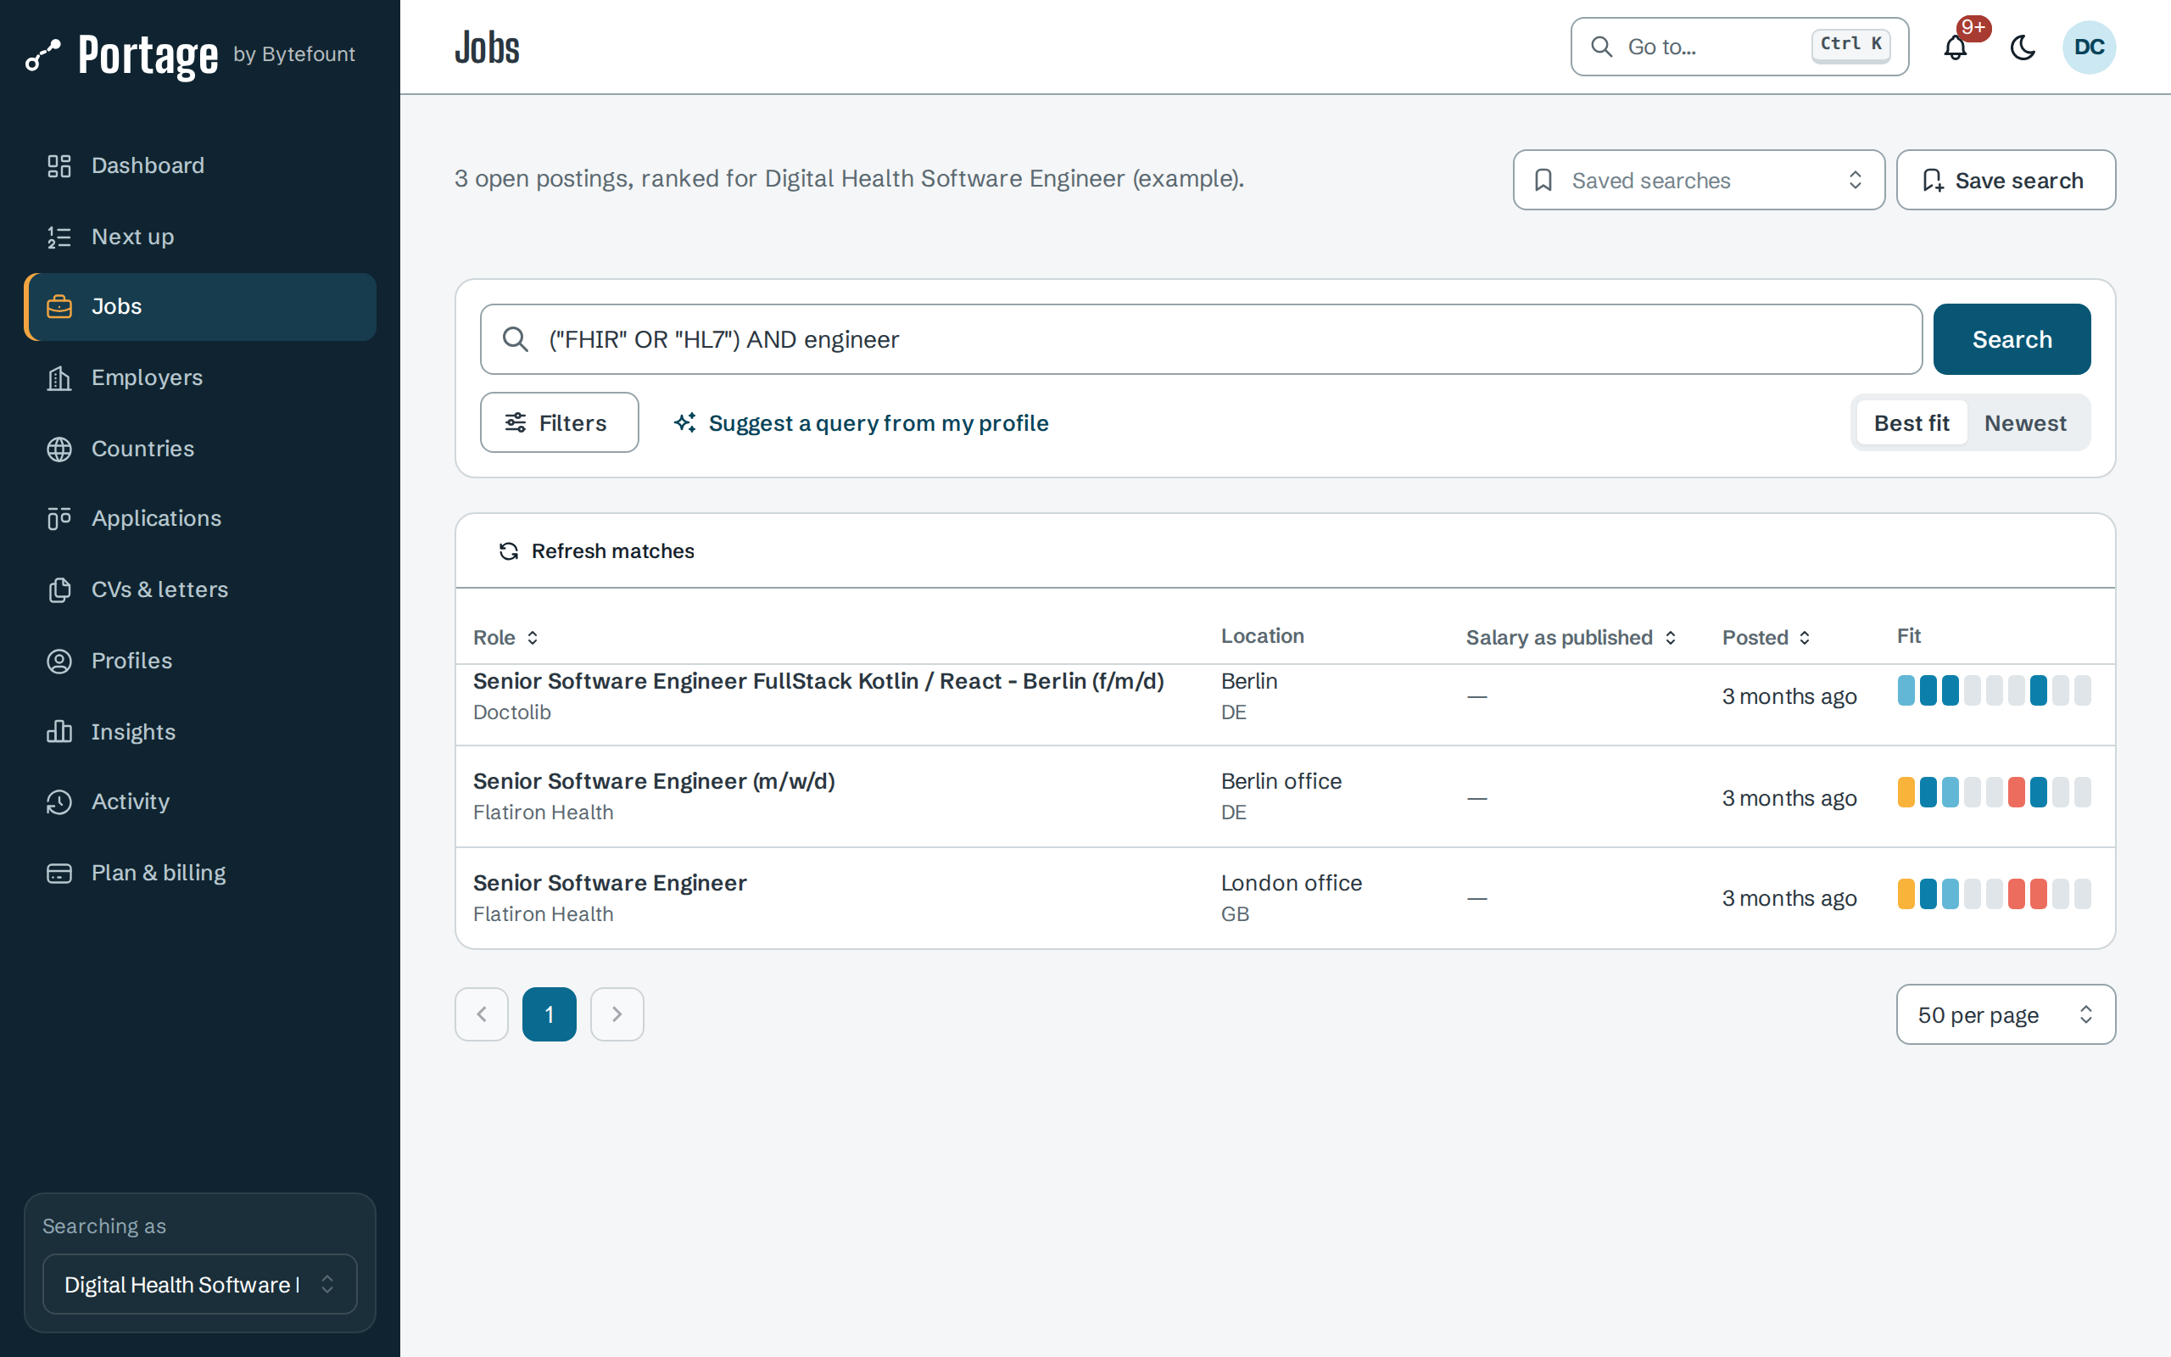The image size is (2171, 1357).
Task: Click fit bars for Doctolib row
Action: [x=1994, y=690]
